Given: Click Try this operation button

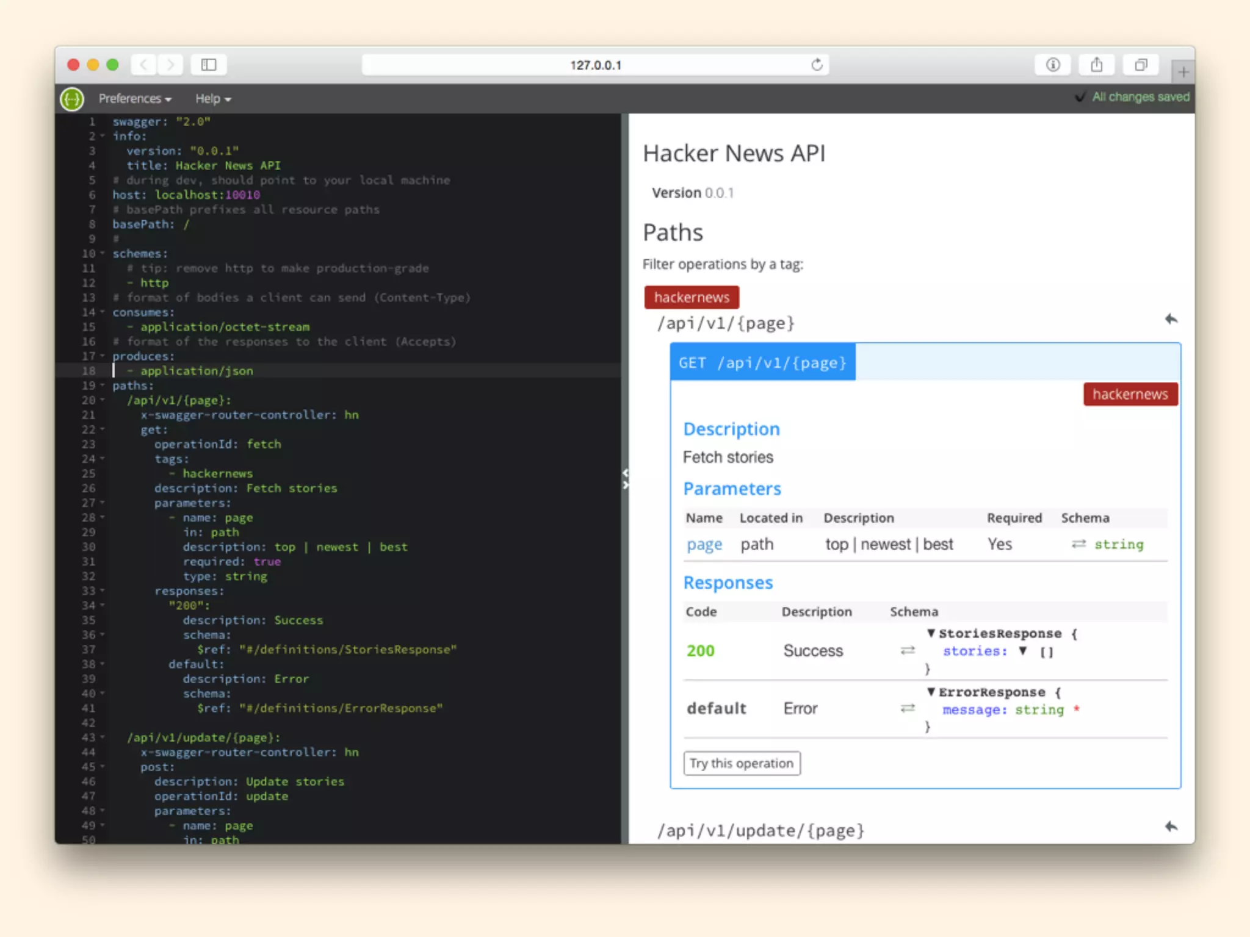Looking at the screenshot, I should [x=742, y=763].
